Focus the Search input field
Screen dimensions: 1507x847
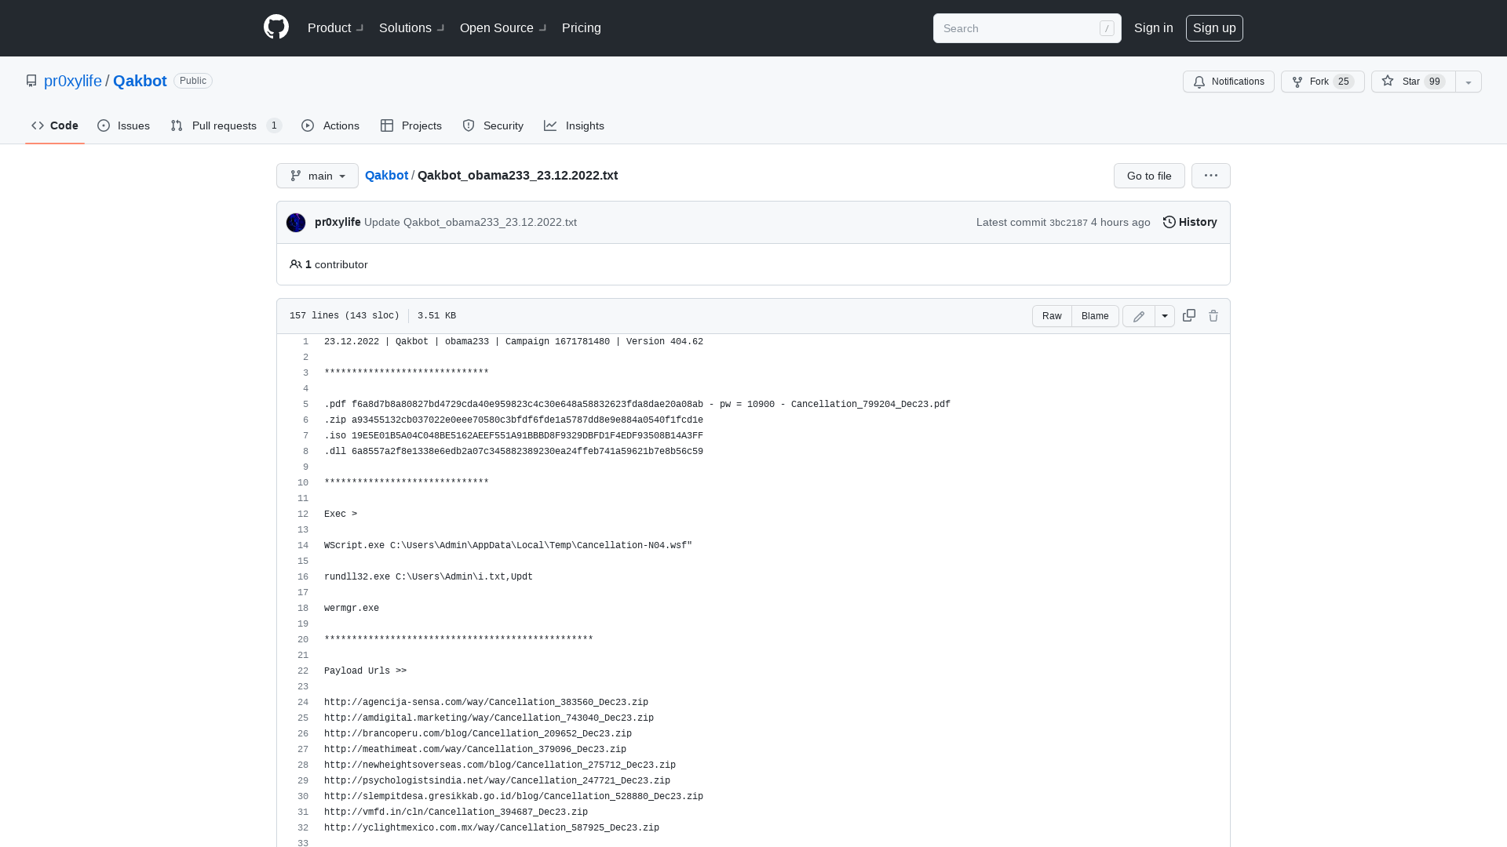point(1027,28)
